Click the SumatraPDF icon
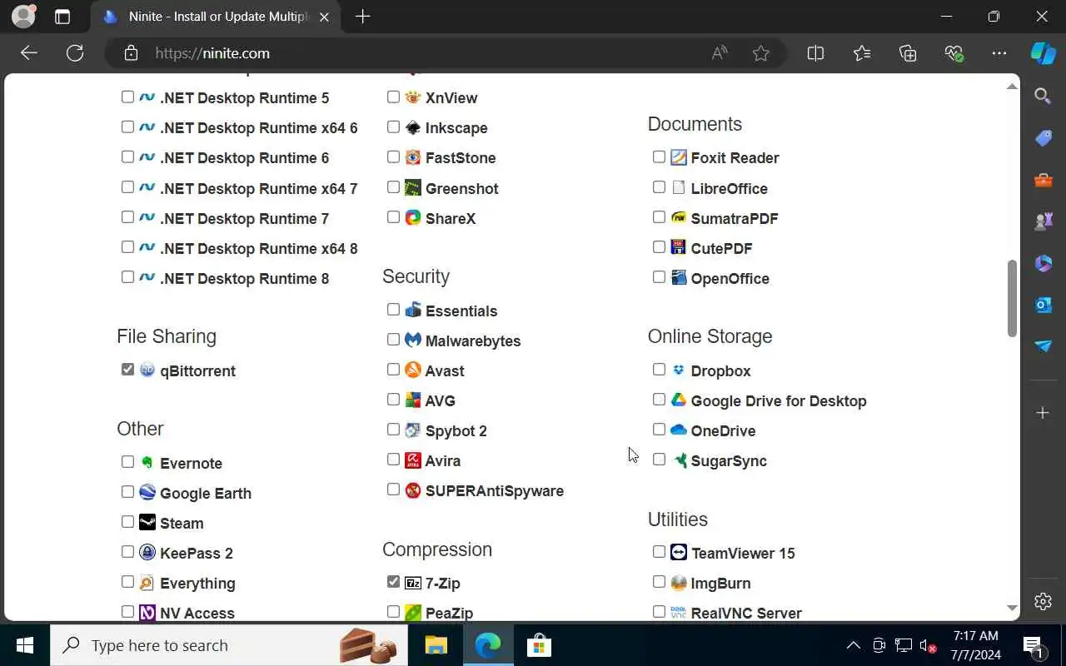Viewport: 1066px width, 666px height. coord(679,217)
